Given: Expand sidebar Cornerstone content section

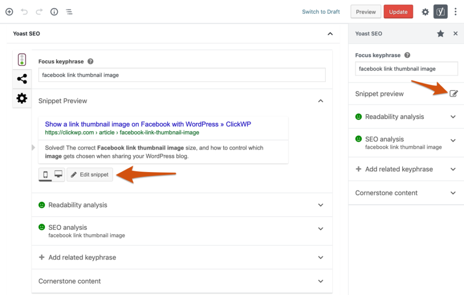Looking at the screenshot, I should click(453, 193).
